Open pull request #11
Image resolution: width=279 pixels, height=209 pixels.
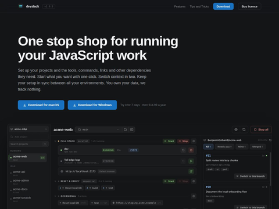pyautogui.click(x=236, y=166)
